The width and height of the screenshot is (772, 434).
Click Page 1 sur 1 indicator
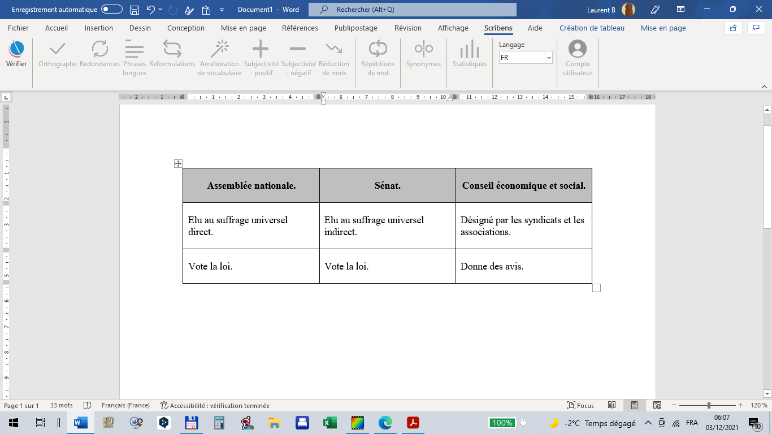click(x=21, y=406)
